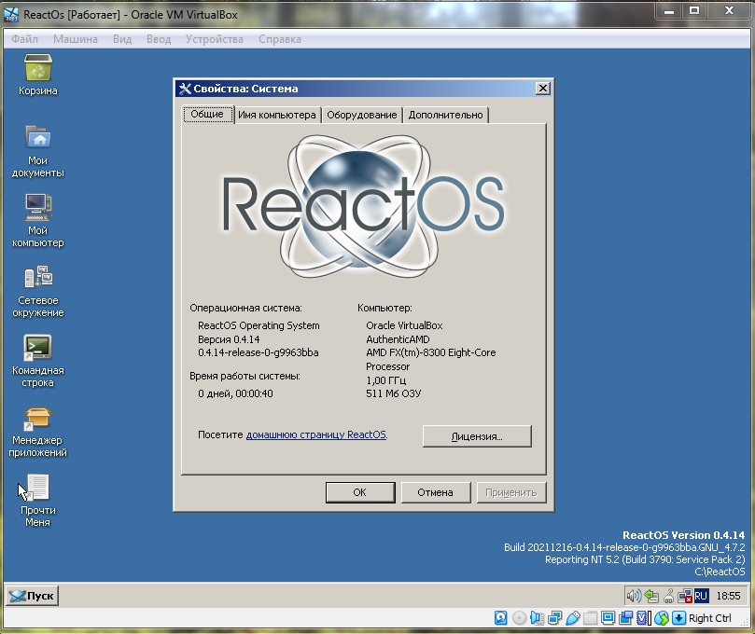The height and width of the screenshot is (634, 755).
Task: Open the Устройства menu
Action: [214, 39]
